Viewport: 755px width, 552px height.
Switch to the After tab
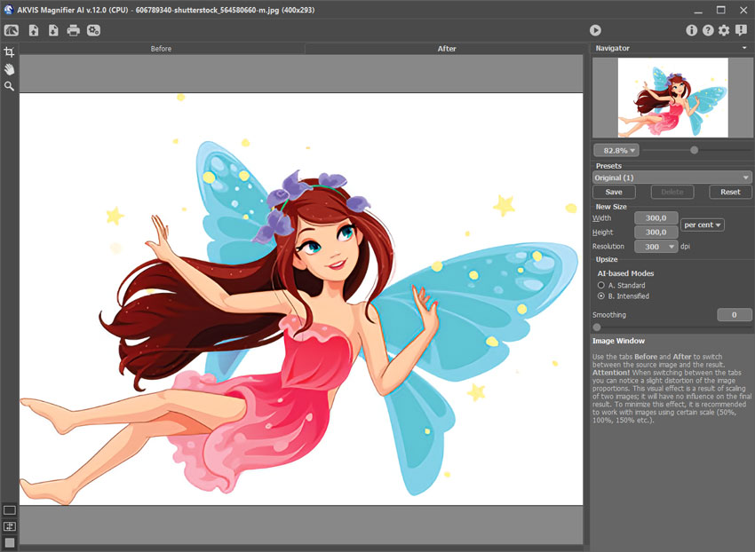pos(447,49)
